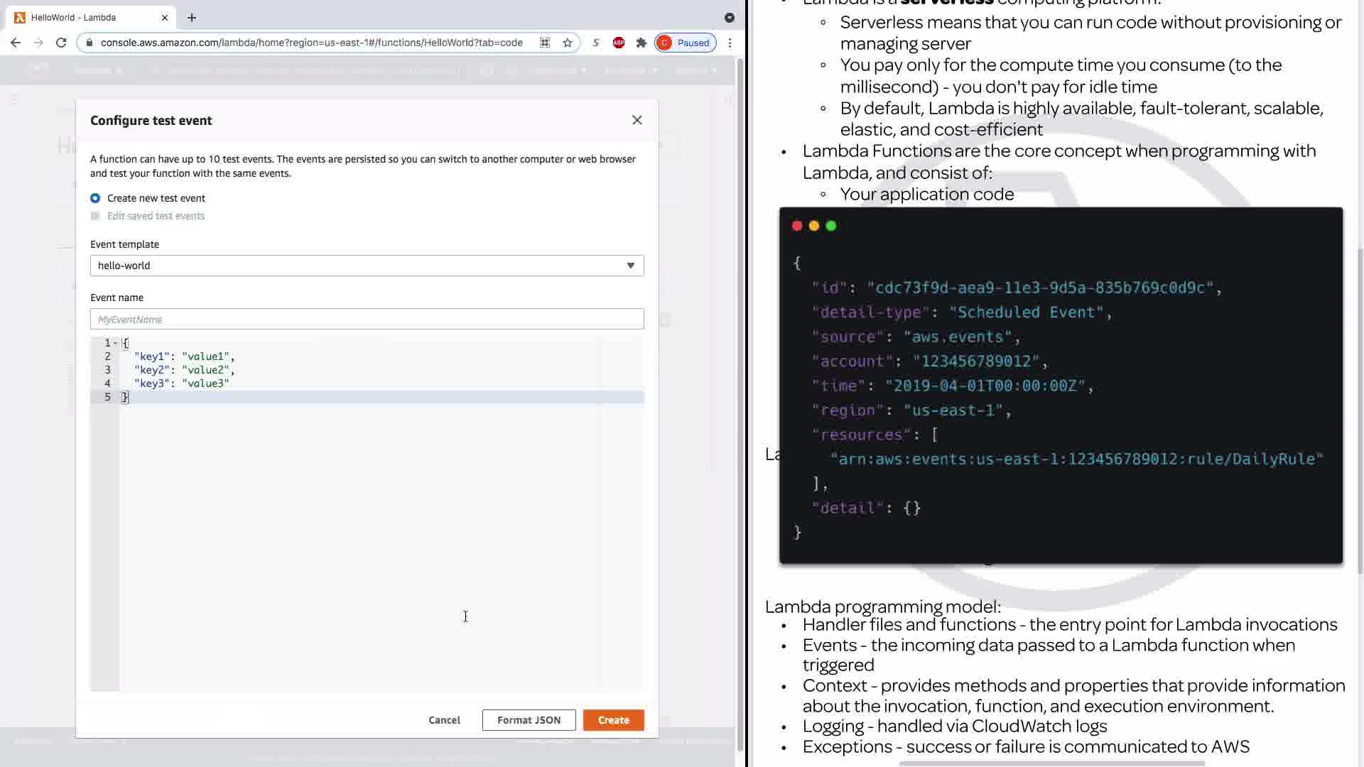Bookmark page with star icon
This screenshot has width=1364, height=767.
tap(568, 43)
